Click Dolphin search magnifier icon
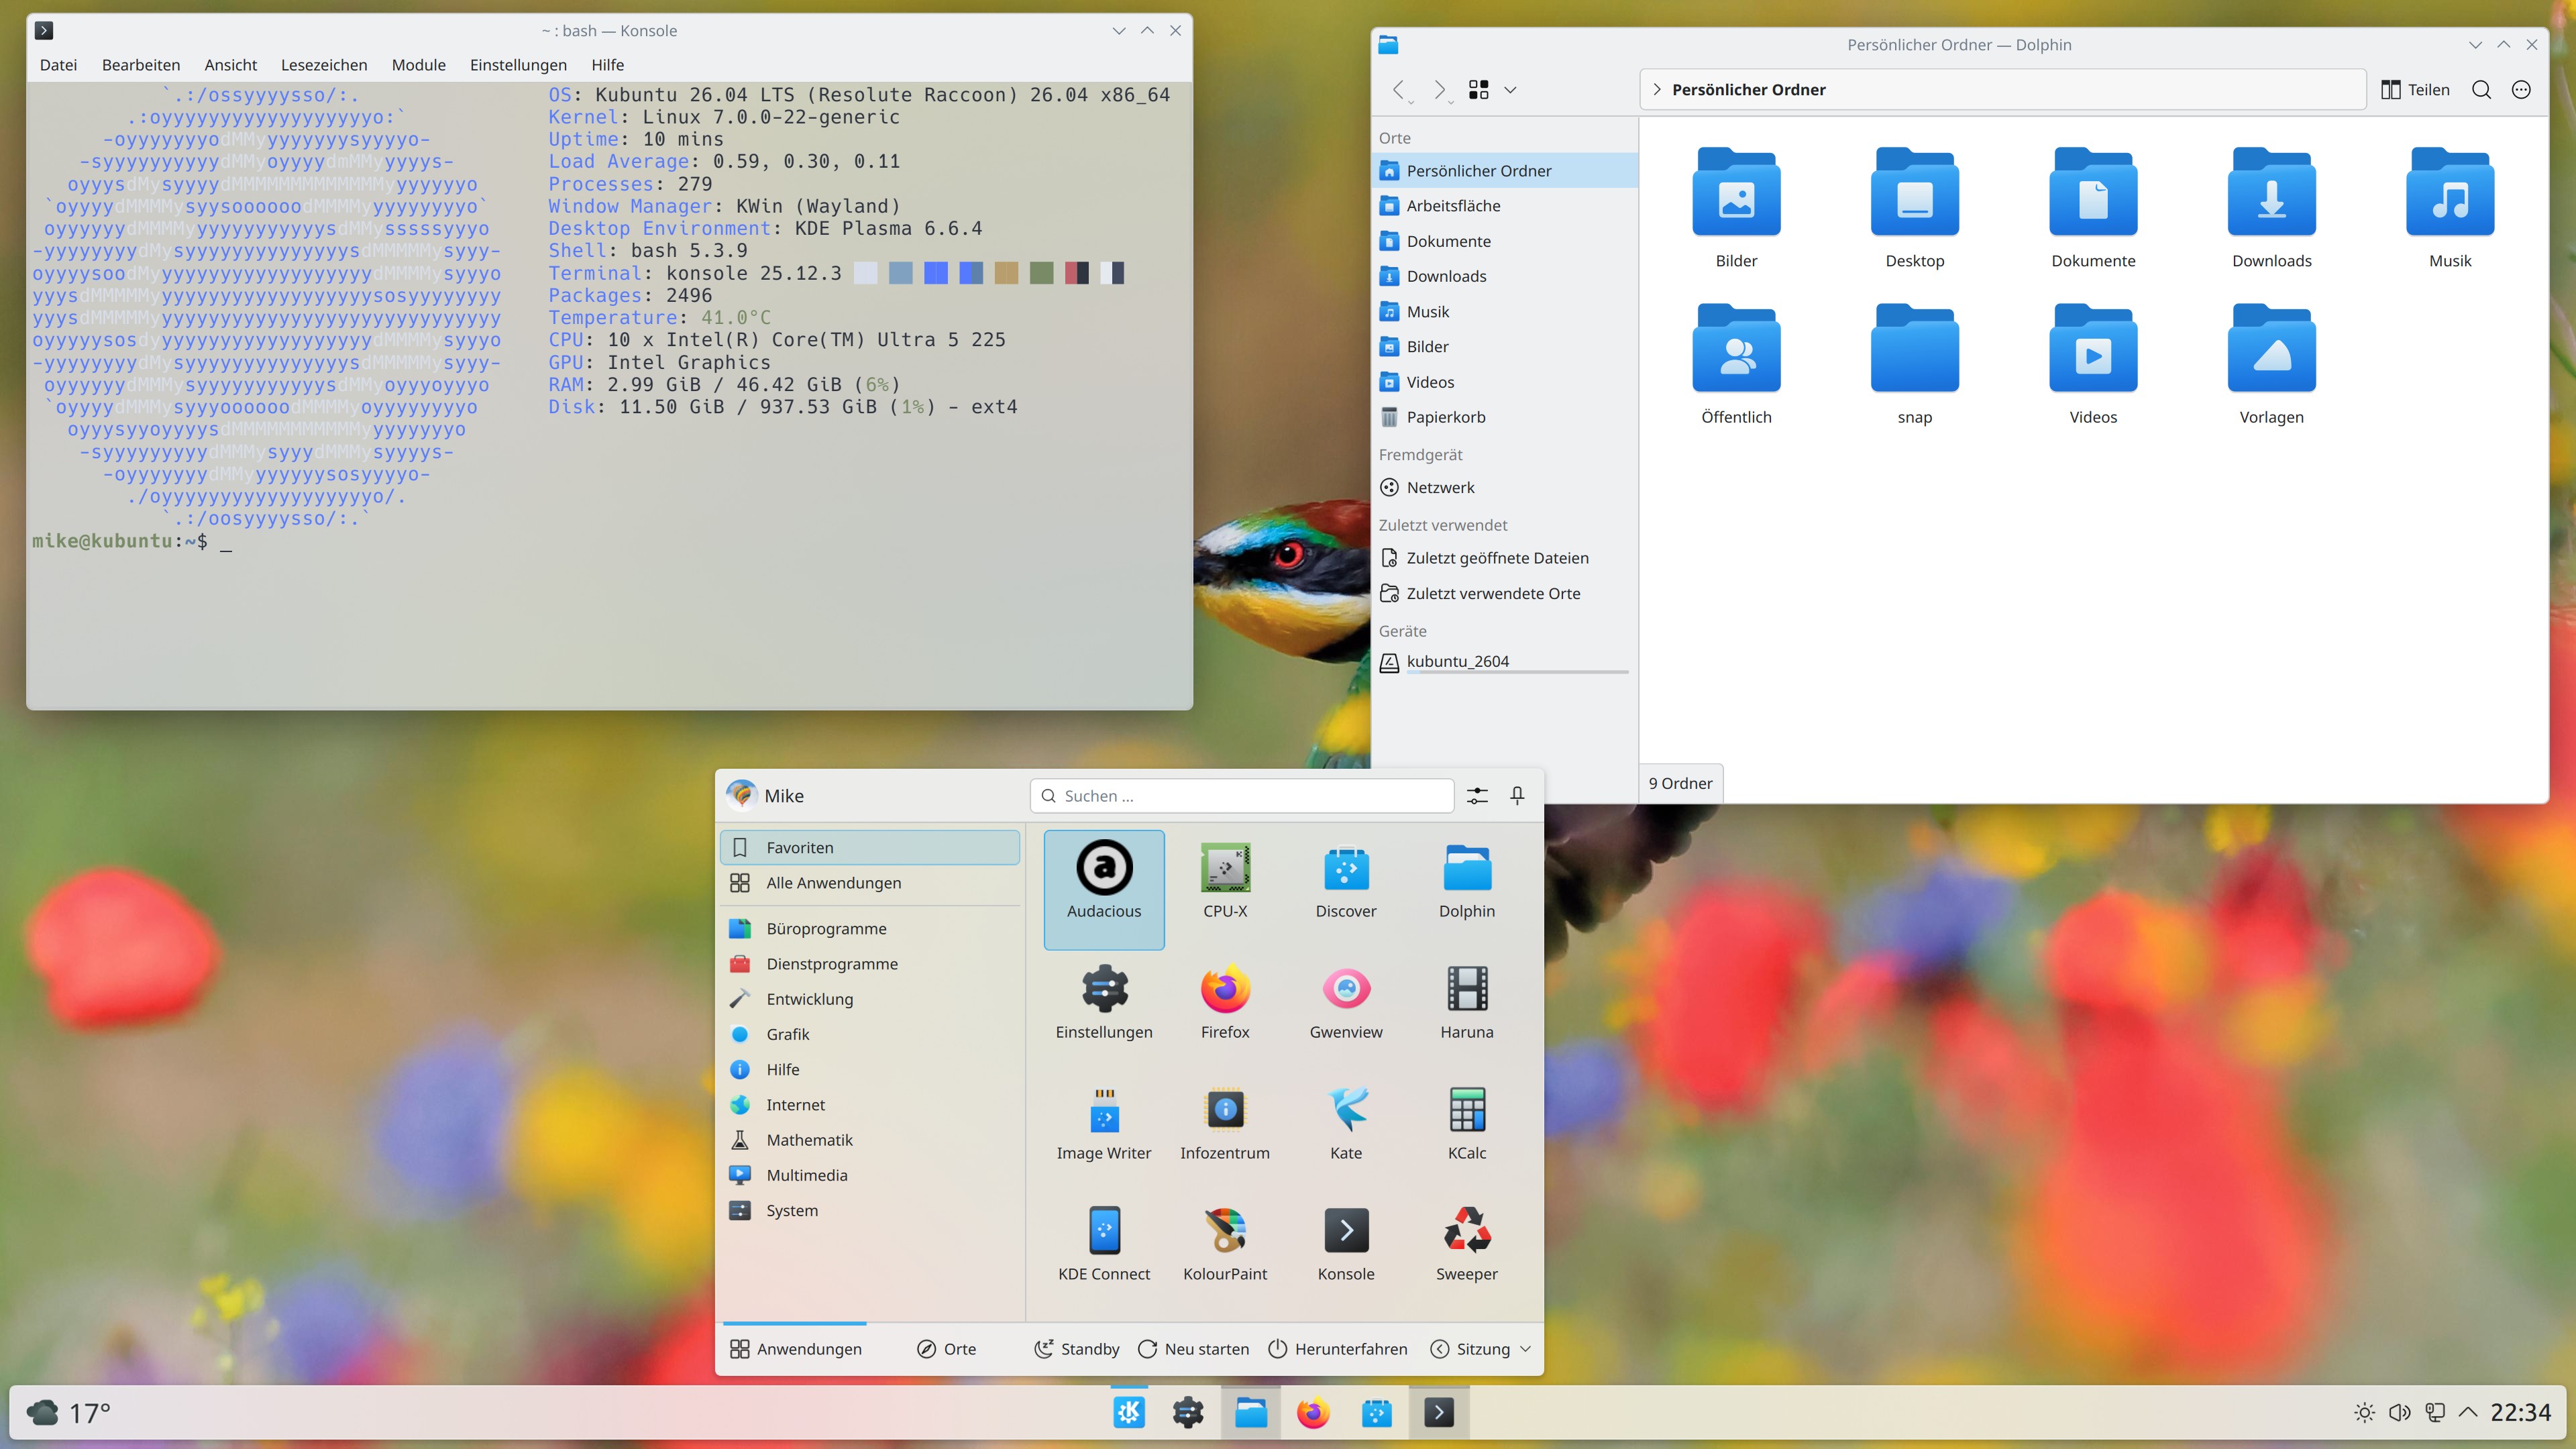This screenshot has height=1449, width=2576. 2481,90
